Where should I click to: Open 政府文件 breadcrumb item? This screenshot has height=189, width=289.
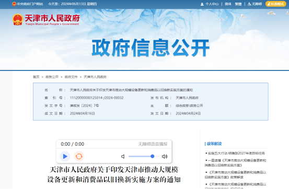point(71,77)
